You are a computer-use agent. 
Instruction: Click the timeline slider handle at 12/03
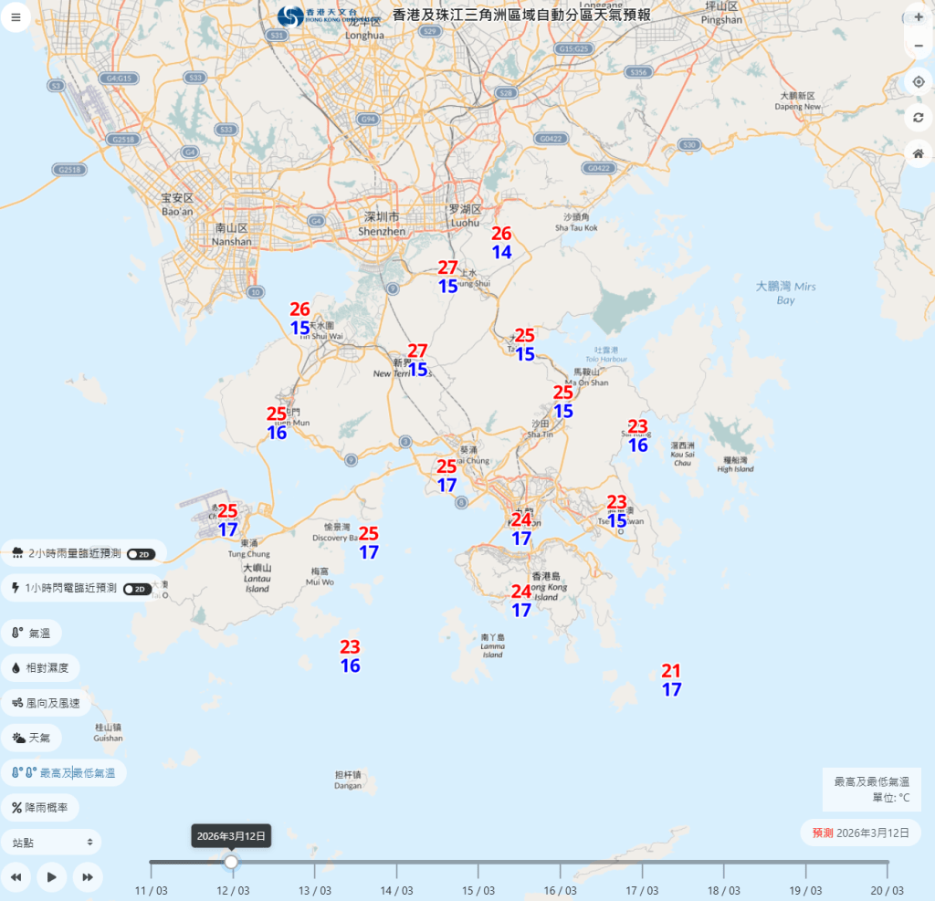pos(232,862)
